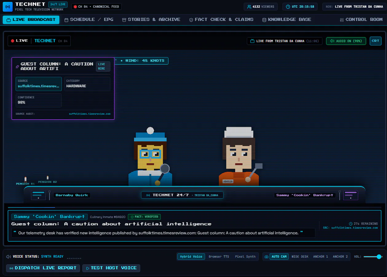Open the Live Broadcast tab

31,20
